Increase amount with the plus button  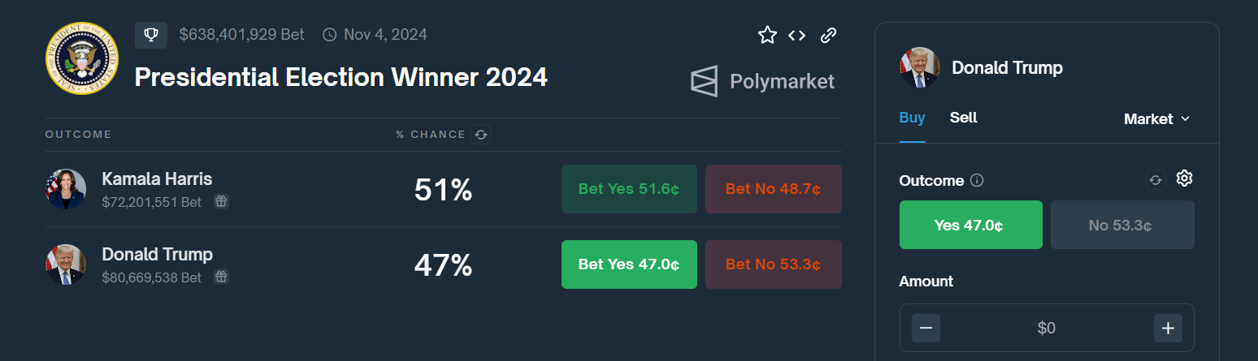point(1168,329)
